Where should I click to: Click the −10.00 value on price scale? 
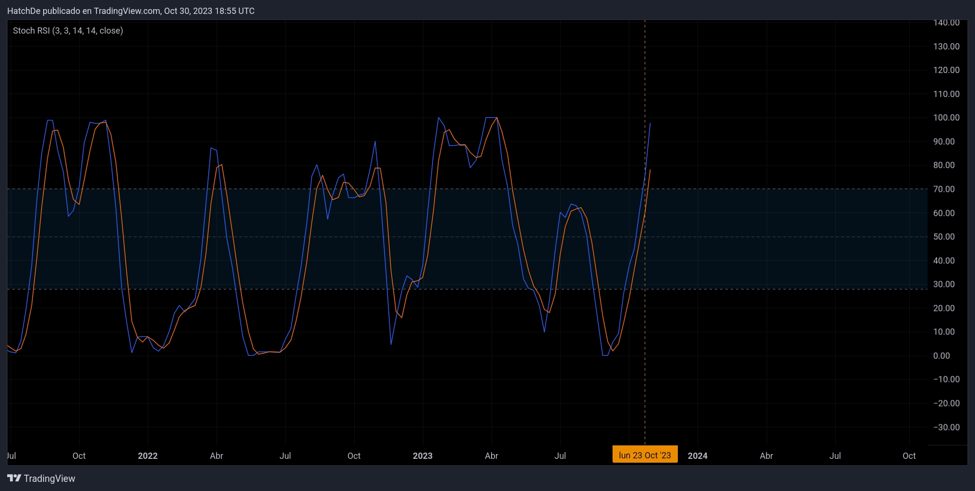(946, 379)
